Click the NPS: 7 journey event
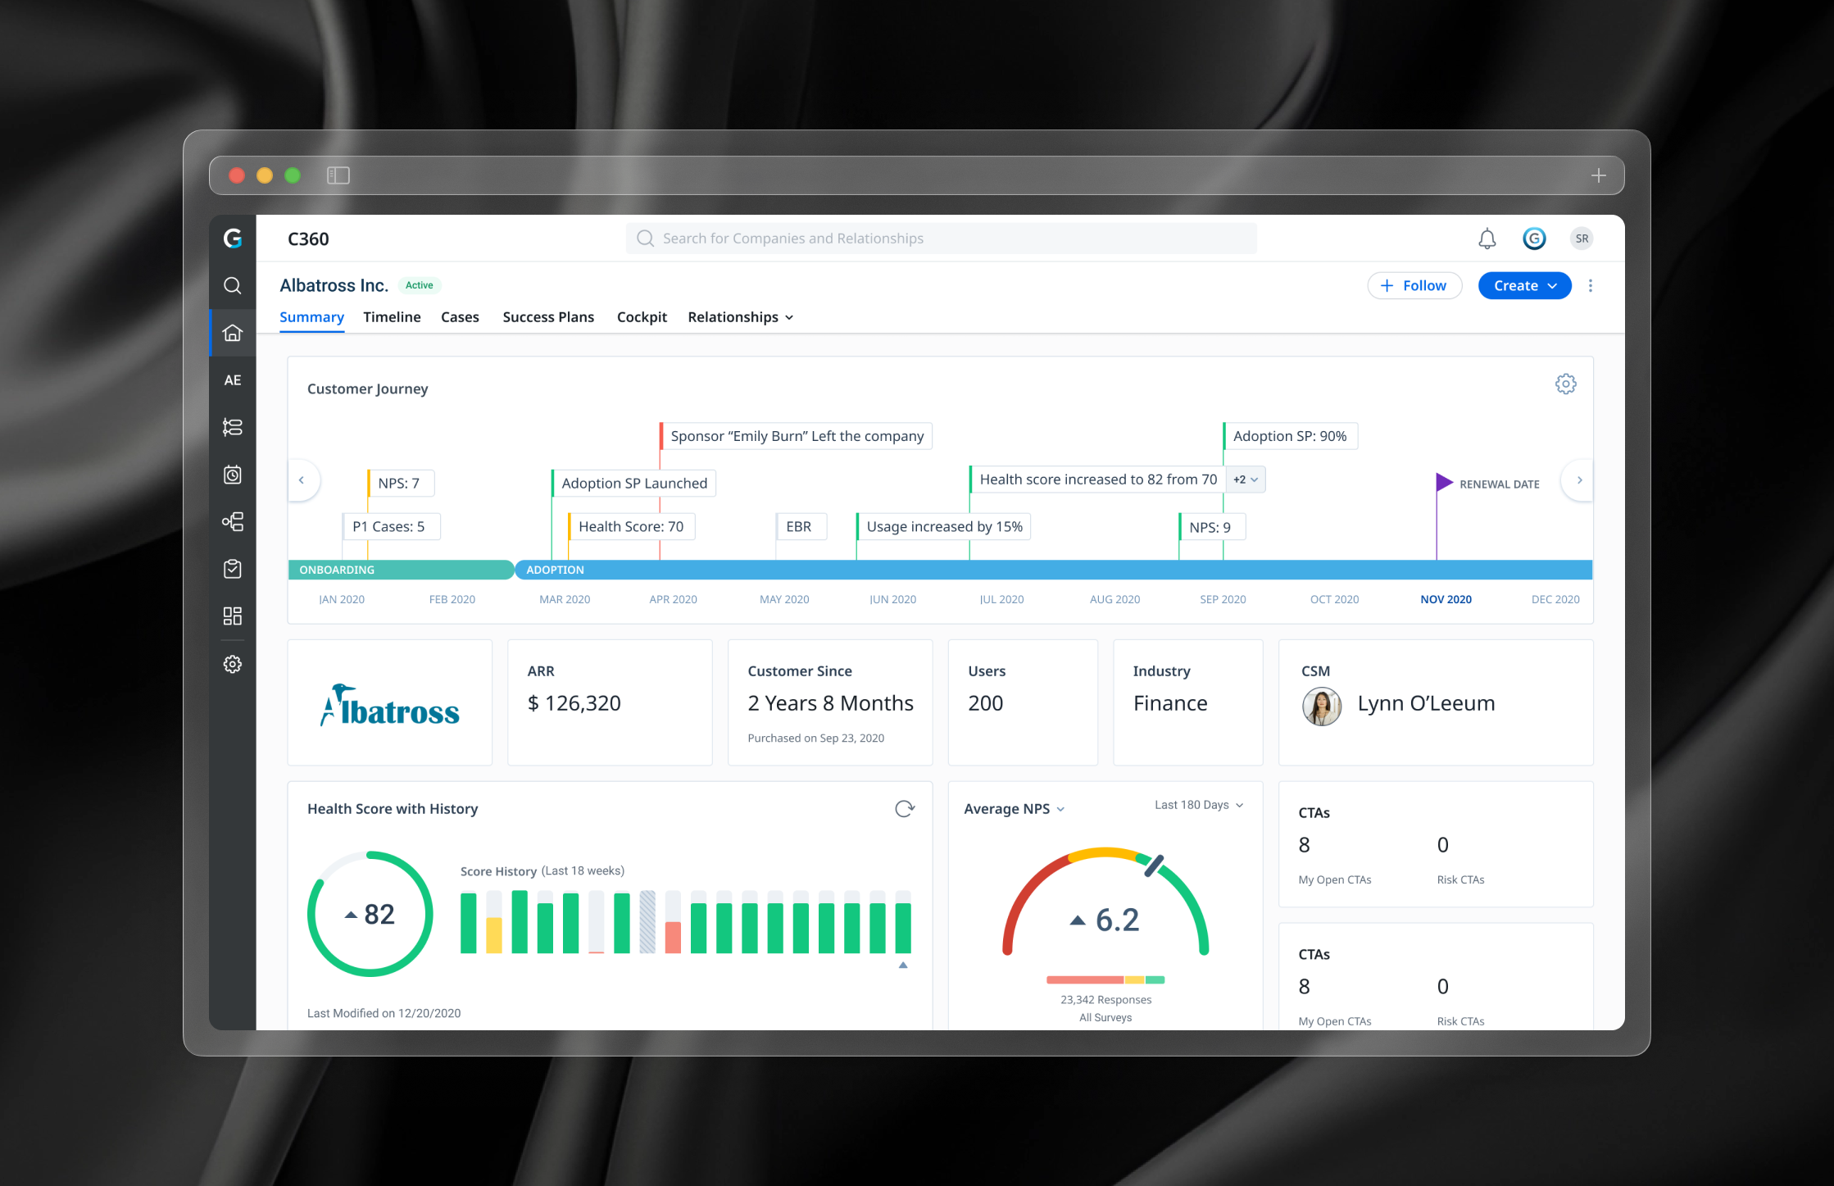The height and width of the screenshot is (1186, 1834). tap(399, 484)
